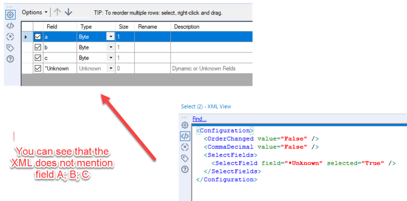Click the field name cell 'c'
407x201 pixels.
[x=60, y=58]
